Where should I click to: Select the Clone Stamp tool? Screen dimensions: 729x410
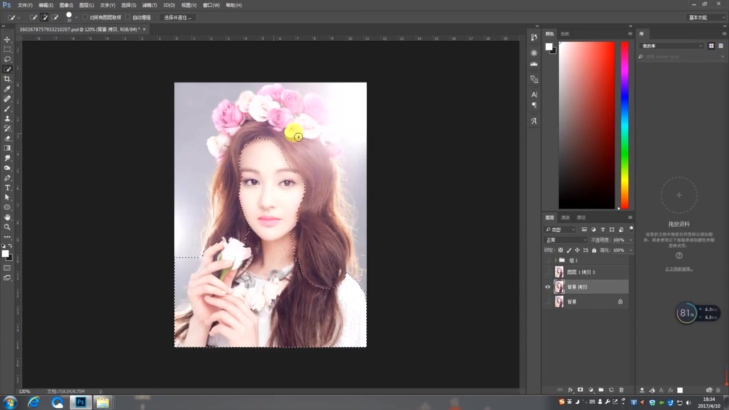click(x=7, y=118)
